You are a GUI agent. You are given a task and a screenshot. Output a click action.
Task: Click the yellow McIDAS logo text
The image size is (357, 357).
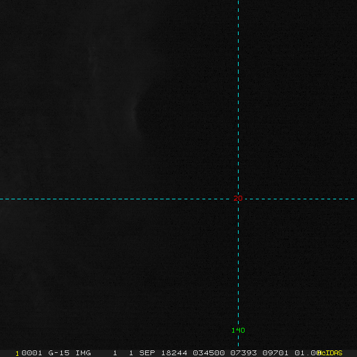click(x=331, y=353)
